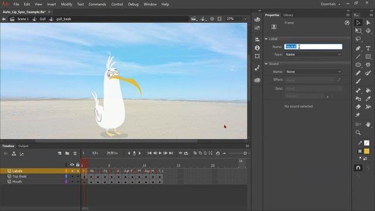Select the Width tool
Image resolution: width=375 pixels, height=211 pixels.
(x=368, y=107)
